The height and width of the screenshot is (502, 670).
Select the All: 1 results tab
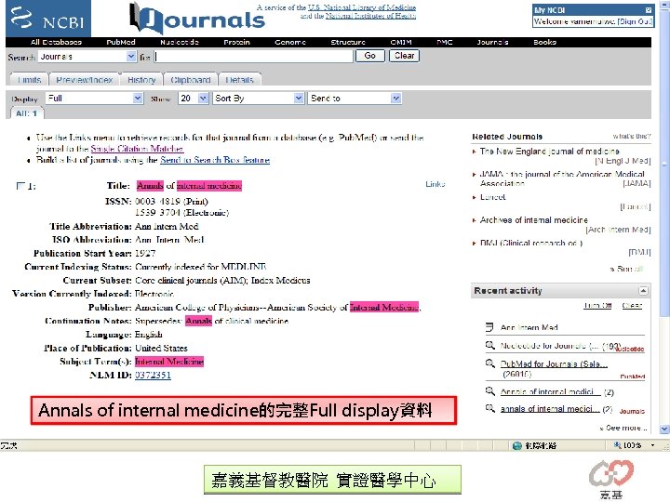(x=27, y=113)
